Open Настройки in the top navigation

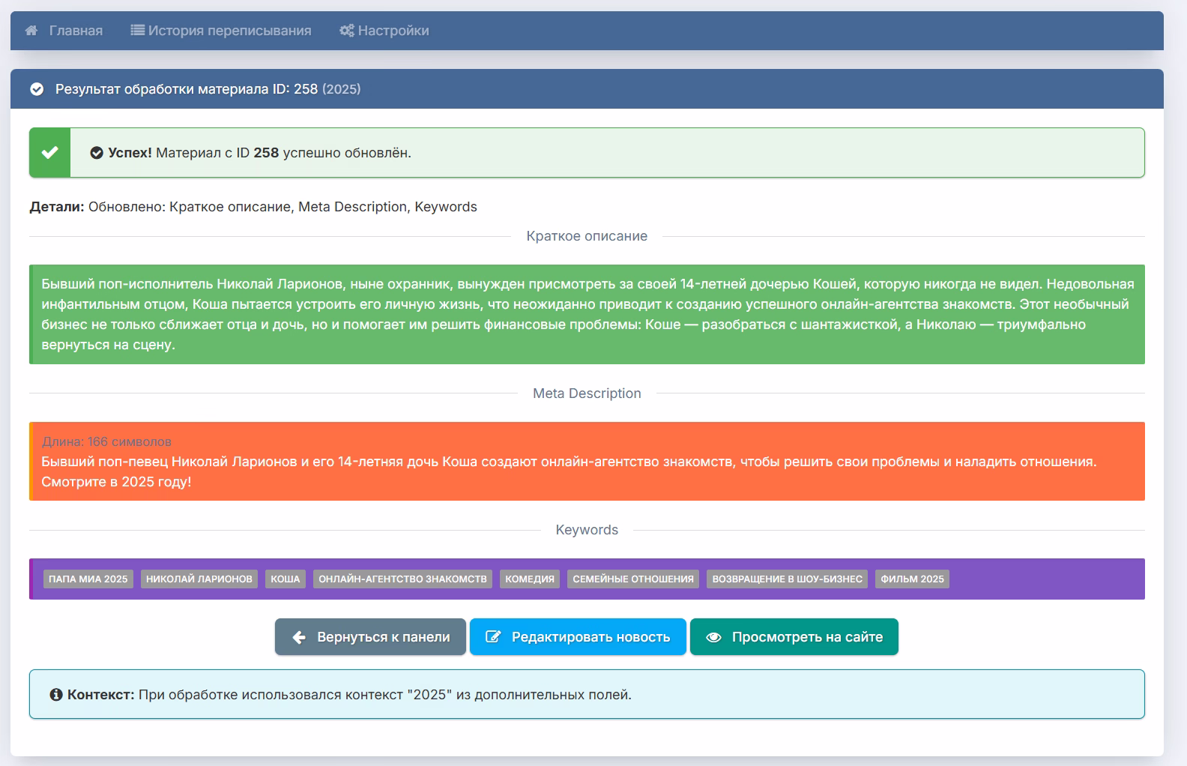click(393, 31)
